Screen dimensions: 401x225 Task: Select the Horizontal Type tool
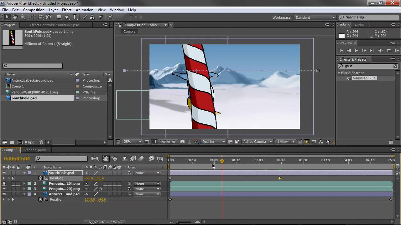75,17
